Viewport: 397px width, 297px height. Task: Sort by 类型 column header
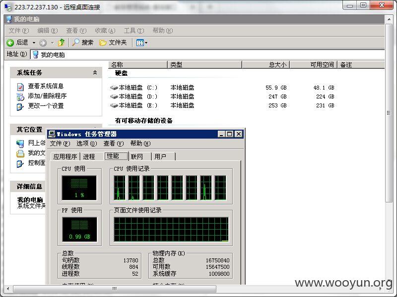[x=204, y=65]
